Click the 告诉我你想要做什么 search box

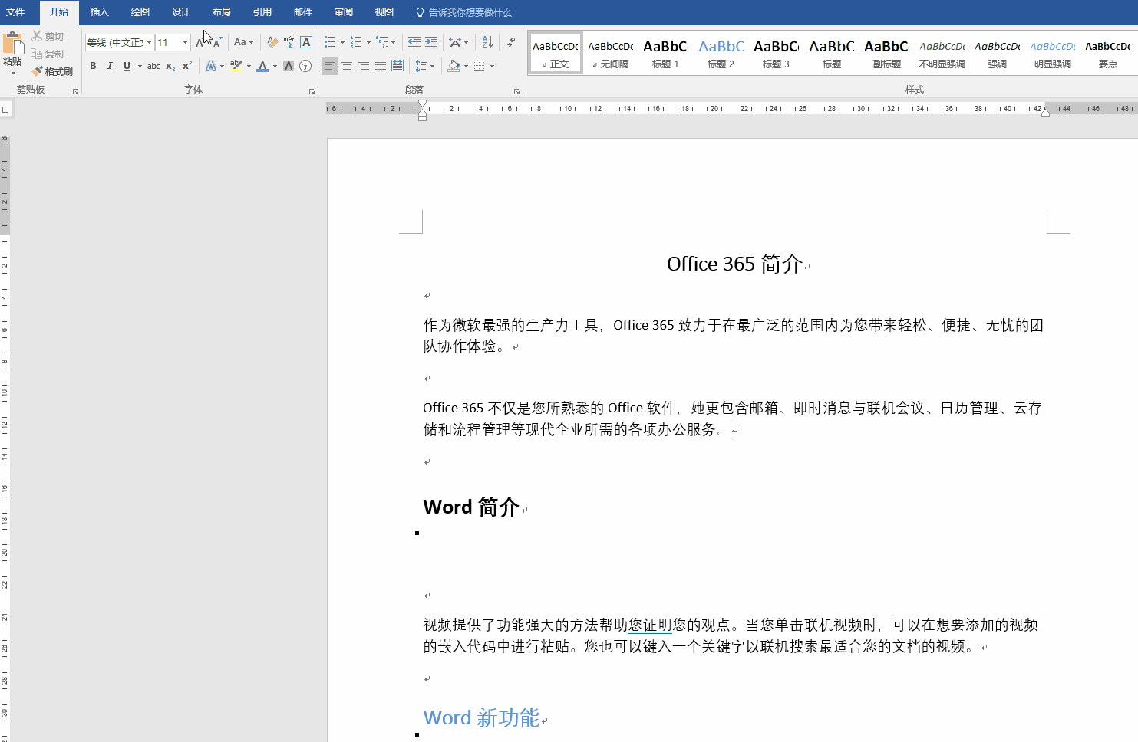[x=470, y=12]
